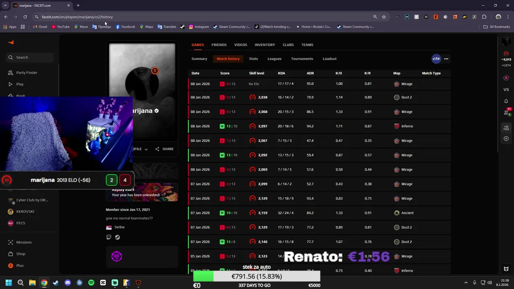This screenshot has width=514, height=289.
Task: Click the address bar URL
Action: tap(77, 17)
